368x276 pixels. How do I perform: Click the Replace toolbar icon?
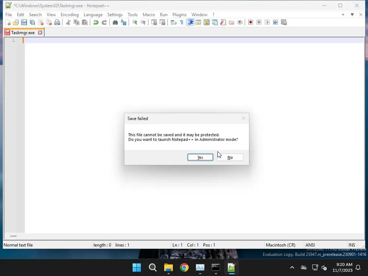124,22
